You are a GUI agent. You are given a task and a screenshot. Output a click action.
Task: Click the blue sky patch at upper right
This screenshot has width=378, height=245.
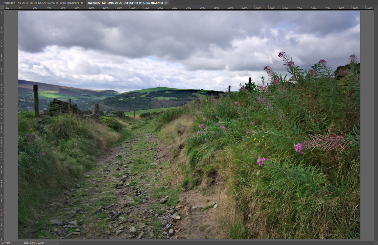coord(285,27)
